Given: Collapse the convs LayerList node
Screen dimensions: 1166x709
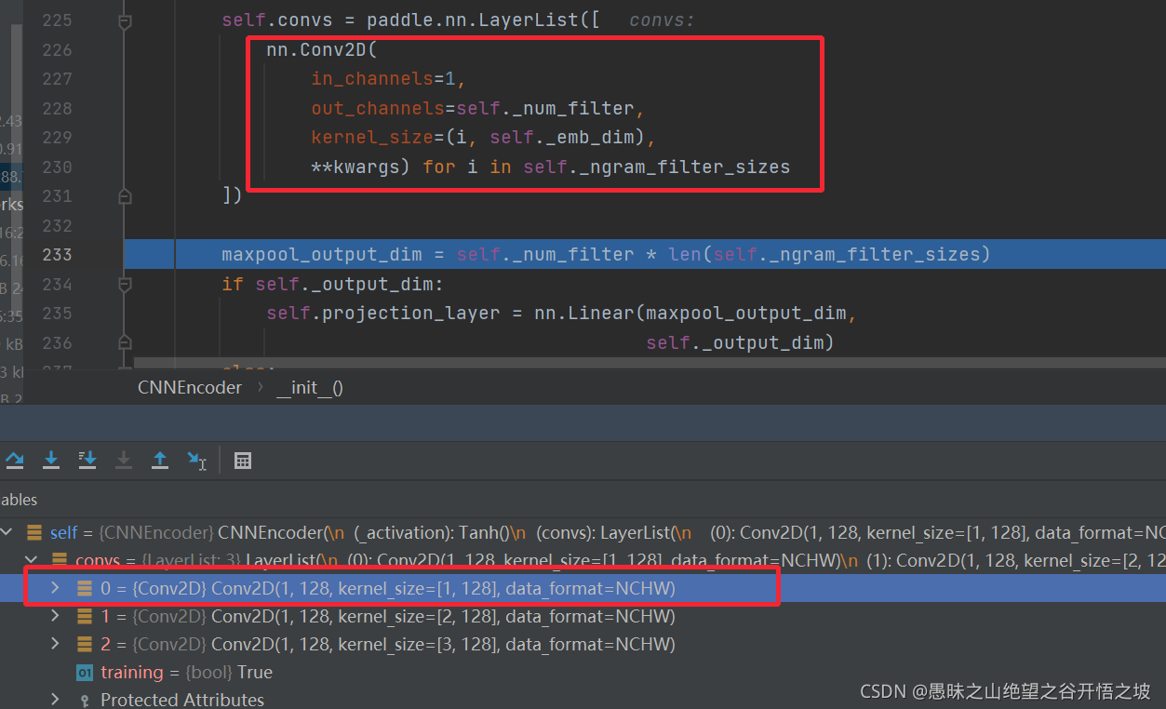Looking at the screenshot, I should point(32,560).
